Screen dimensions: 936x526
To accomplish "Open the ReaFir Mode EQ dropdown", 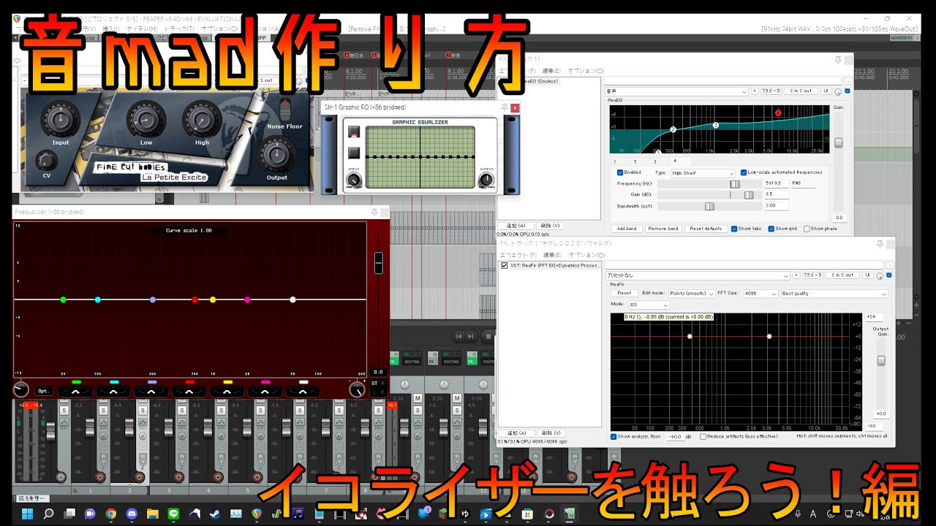I will coord(649,304).
